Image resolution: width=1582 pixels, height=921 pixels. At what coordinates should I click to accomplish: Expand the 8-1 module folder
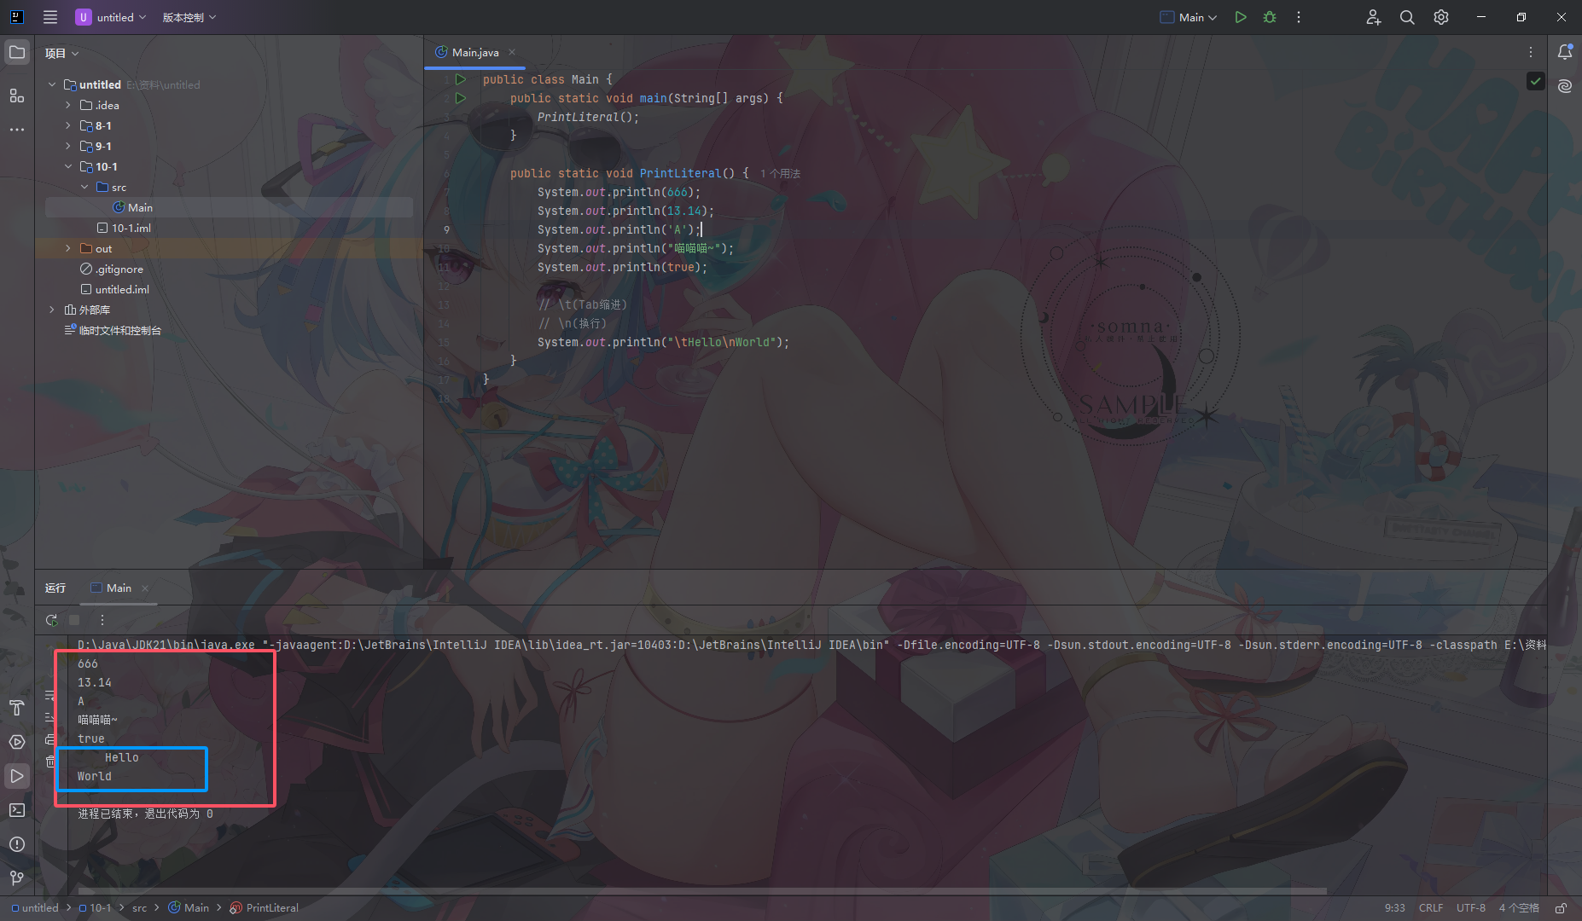coord(68,125)
